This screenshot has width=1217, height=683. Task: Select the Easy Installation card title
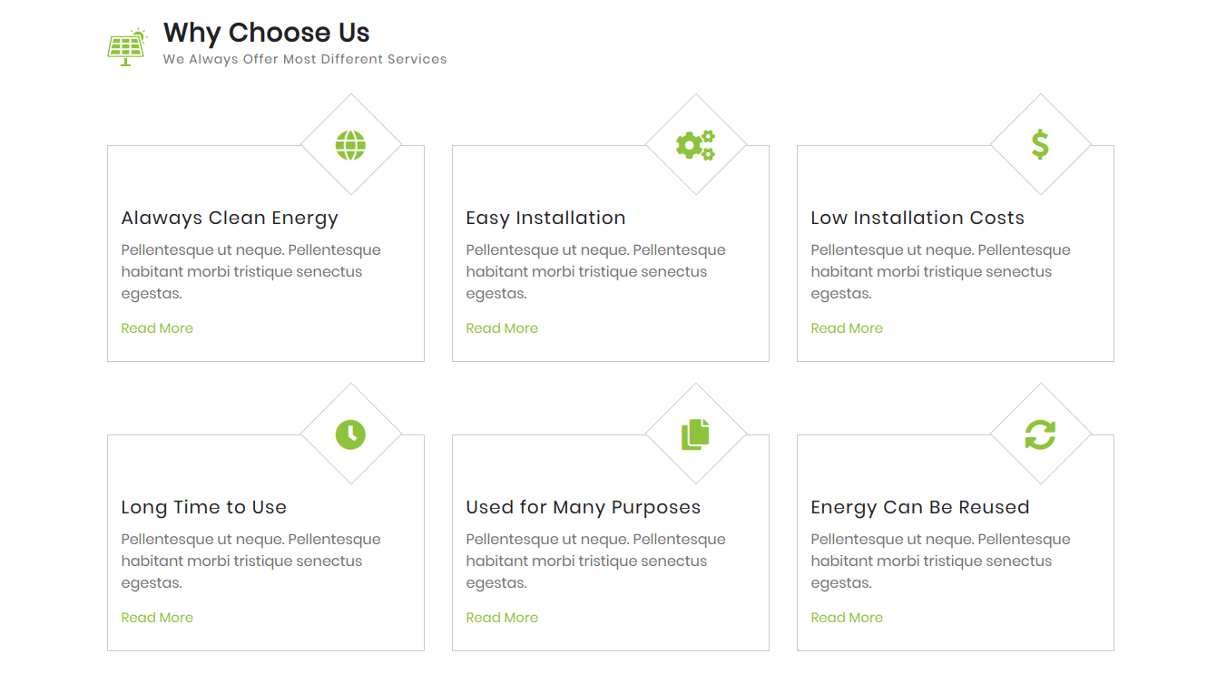(545, 219)
